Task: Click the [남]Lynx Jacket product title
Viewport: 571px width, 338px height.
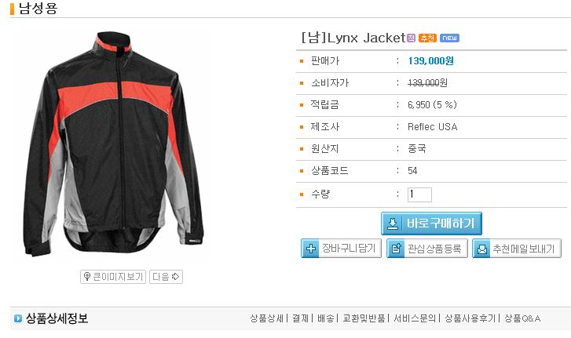Action: tap(353, 38)
